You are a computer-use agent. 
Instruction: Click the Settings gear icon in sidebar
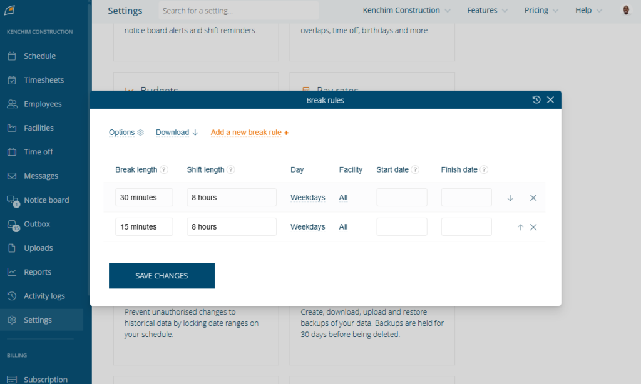12,320
